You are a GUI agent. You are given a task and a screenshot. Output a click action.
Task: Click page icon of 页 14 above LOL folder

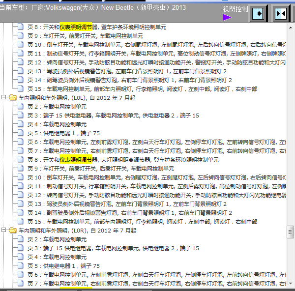[21, 80]
